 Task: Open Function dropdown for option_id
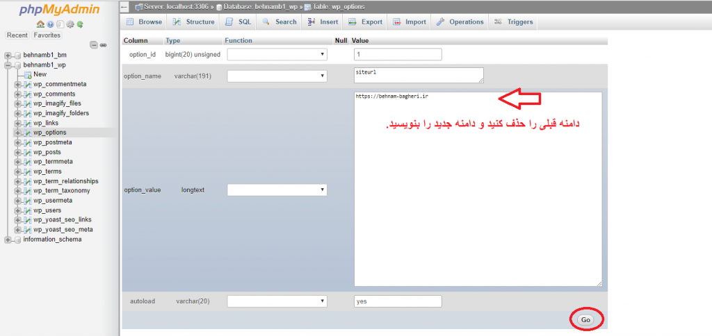pyautogui.click(x=277, y=54)
